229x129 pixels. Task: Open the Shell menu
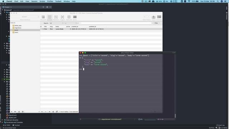click(16, 1)
